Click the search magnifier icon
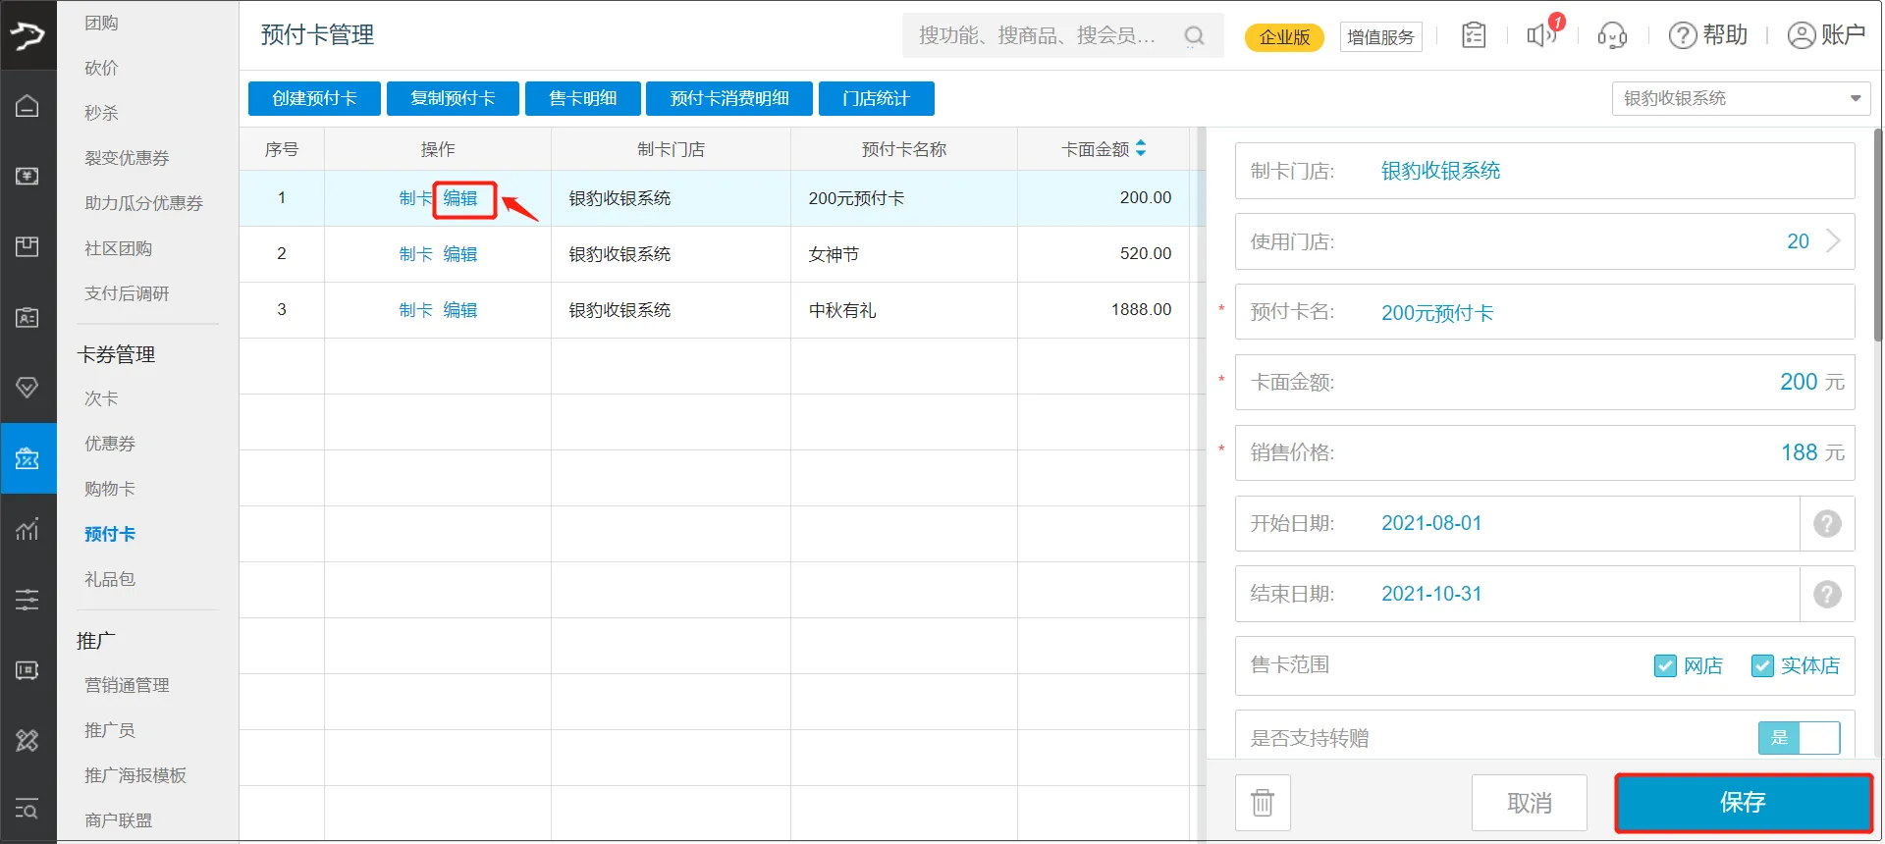The width and height of the screenshot is (1885, 844). [x=1194, y=36]
